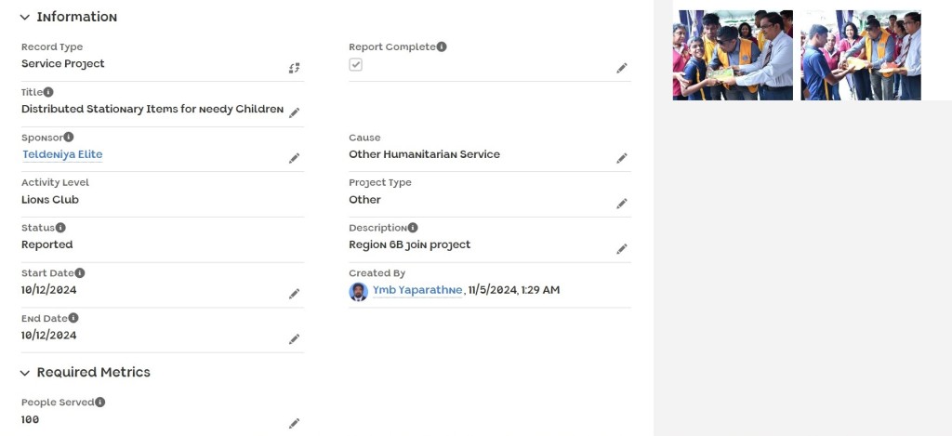The height and width of the screenshot is (436, 952).
Task: Collapse the Information section chevron
Action: click(x=25, y=17)
